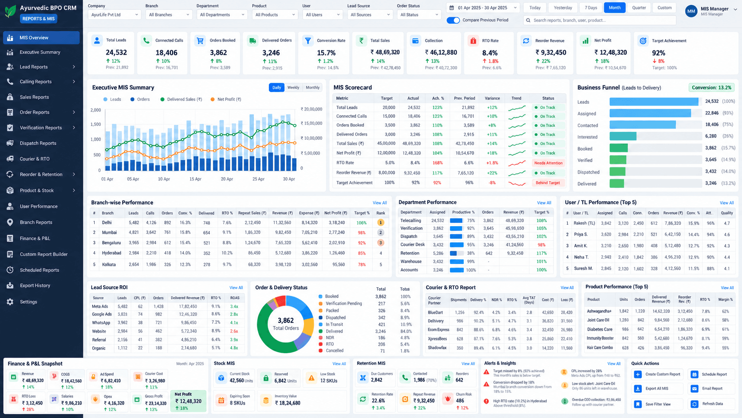
Task: Click the Email Report envelope icon
Action: click(695, 389)
